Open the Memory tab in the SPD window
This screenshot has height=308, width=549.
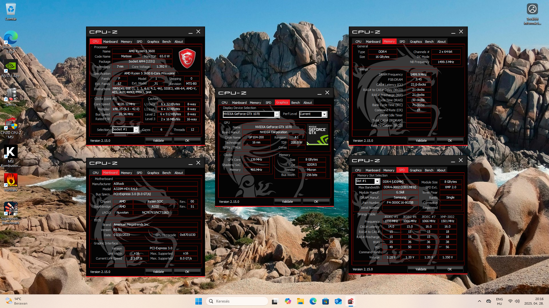click(x=389, y=170)
